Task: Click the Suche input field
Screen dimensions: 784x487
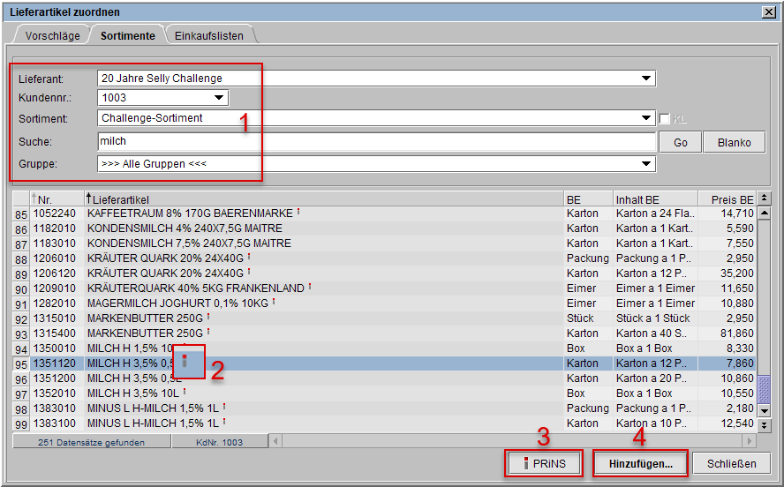Action: pyautogui.click(x=376, y=142)
